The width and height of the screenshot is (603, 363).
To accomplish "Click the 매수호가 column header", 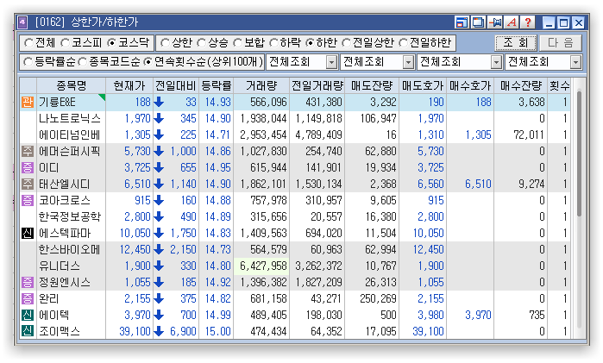I will point(470,85).
